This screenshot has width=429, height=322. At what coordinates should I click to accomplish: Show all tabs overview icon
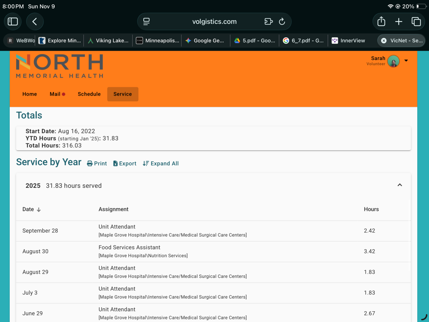(x=416, y=21)
